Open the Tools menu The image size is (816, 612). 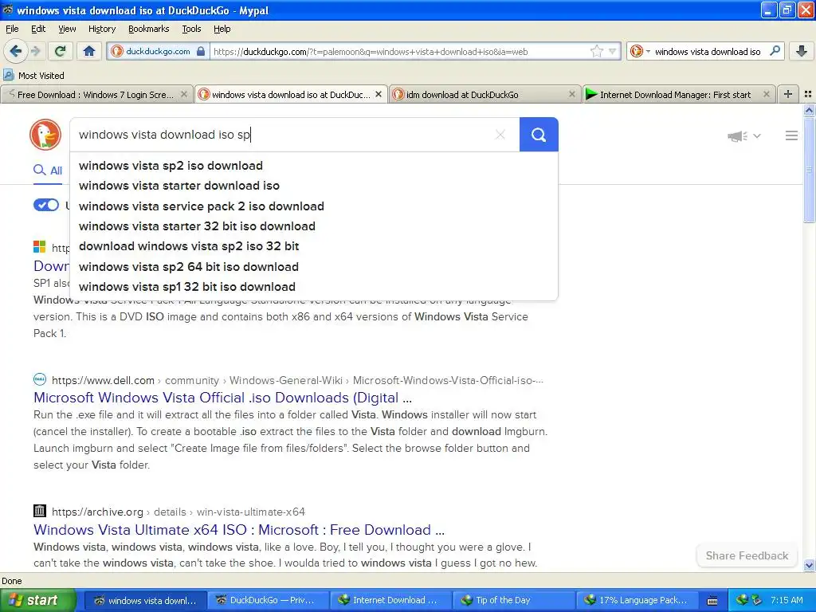191,29
